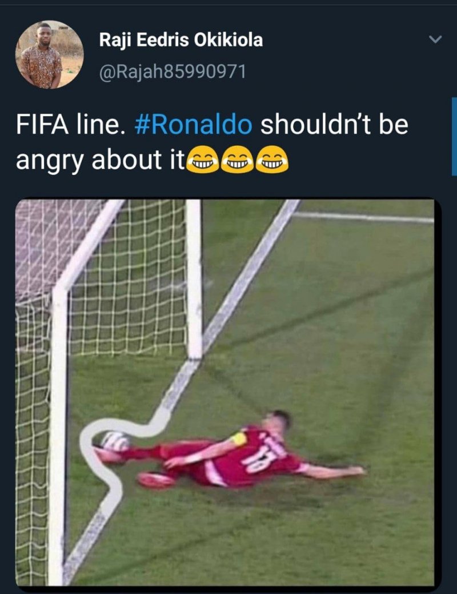
Task: Click the first laughing emoji
Action: (204, 160)
